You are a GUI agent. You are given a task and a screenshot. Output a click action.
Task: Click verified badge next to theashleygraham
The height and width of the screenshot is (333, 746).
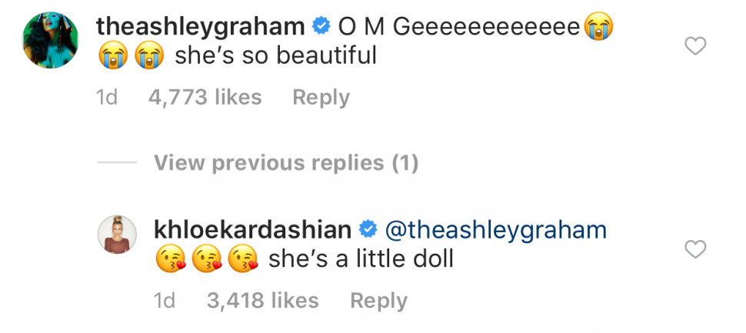coord(319,27)
